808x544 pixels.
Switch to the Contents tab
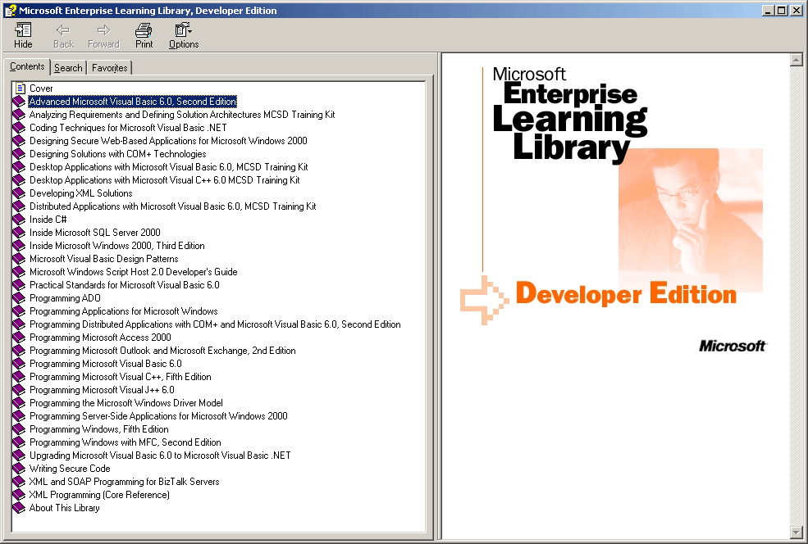pyautogui.click(x=27, y=67)
